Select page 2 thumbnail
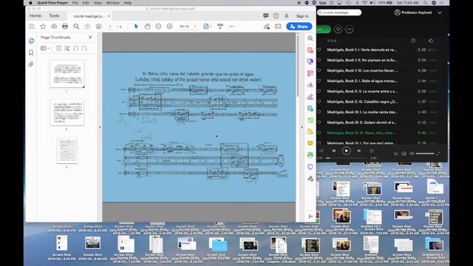Viewport: 473px width, 266px height. click(67, 112)
